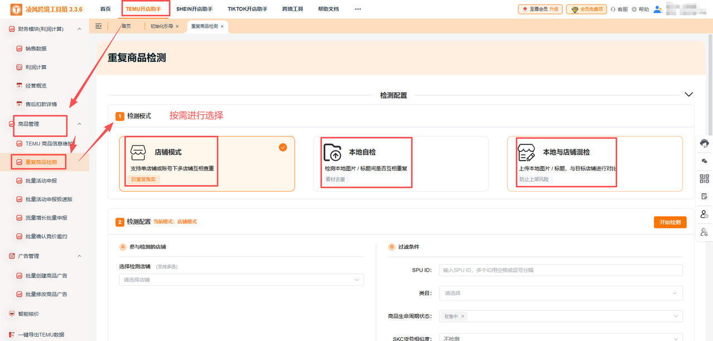The width and height of the screenshot is (713, 341).
Task: Open TIKTOK开店助手 in top navigation
Action: coord(247,9)
